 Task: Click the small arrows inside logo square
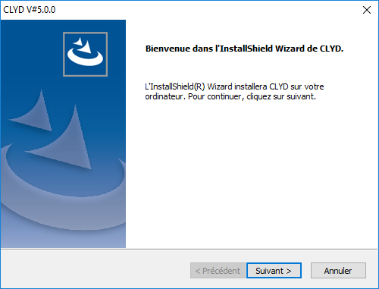[83, 45]
